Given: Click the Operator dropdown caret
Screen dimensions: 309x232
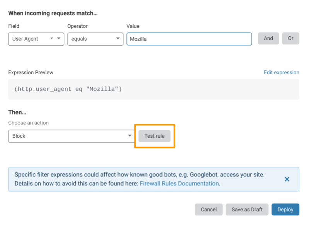Looking at the screenshot, I should (x=118, y=39).
